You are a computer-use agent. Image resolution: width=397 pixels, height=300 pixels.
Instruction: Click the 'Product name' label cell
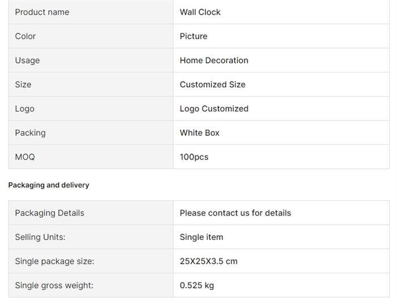pyautogui.click(x=42, y=12)
